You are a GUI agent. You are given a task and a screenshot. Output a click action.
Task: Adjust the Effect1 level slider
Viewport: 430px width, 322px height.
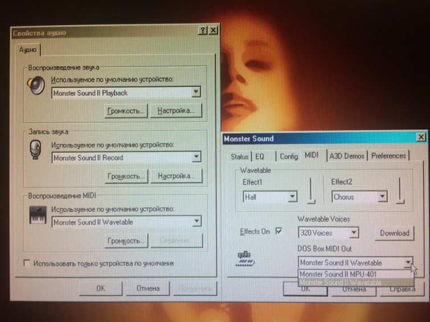click(x=311, y=191)
